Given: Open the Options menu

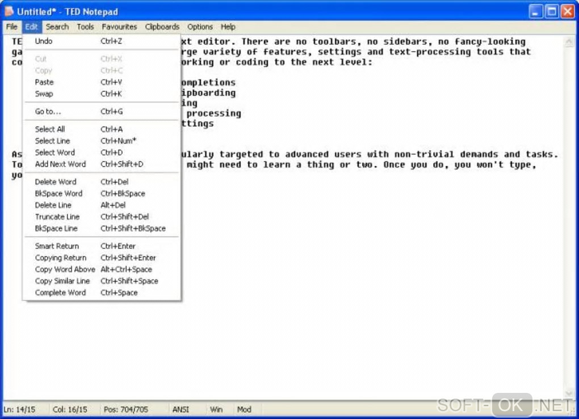Looking at the screenshot, I should (200, 27).
